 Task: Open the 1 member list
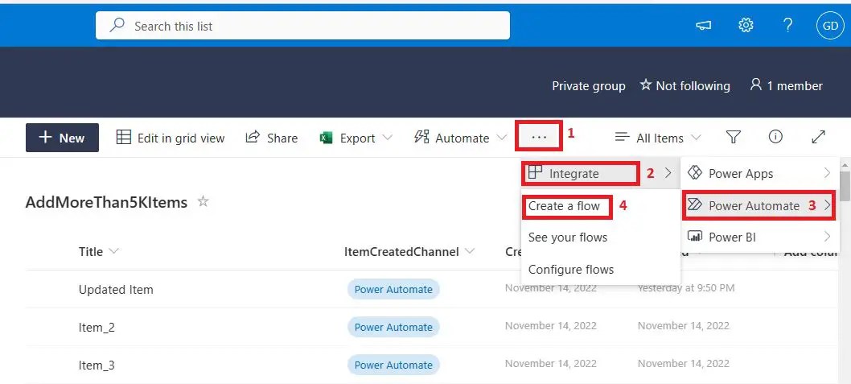[786, 85]
